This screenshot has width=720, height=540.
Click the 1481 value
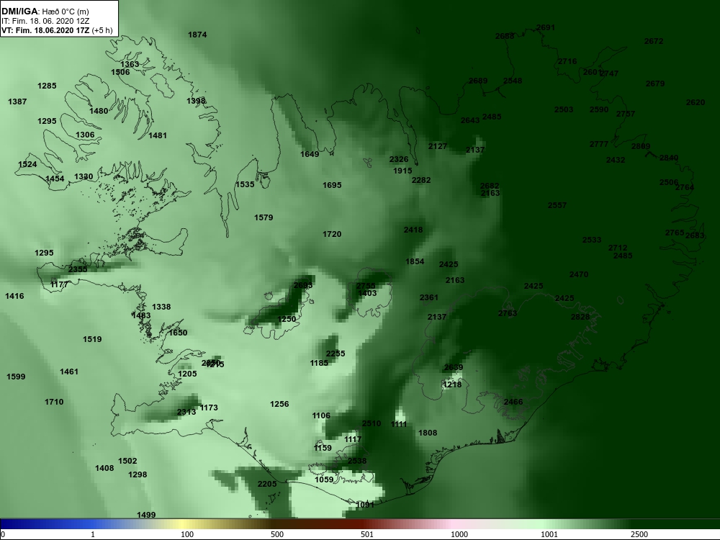tap(158, 135)
